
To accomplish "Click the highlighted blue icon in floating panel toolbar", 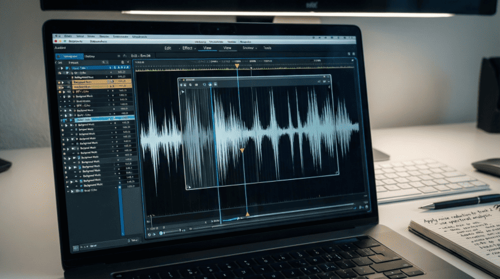I will pyautogui.click(x=211, y=84).
